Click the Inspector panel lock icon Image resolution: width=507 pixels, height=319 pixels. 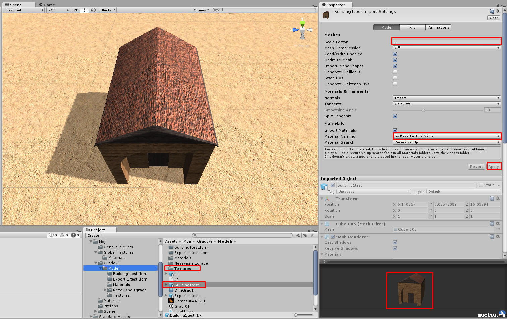point(498,5)
